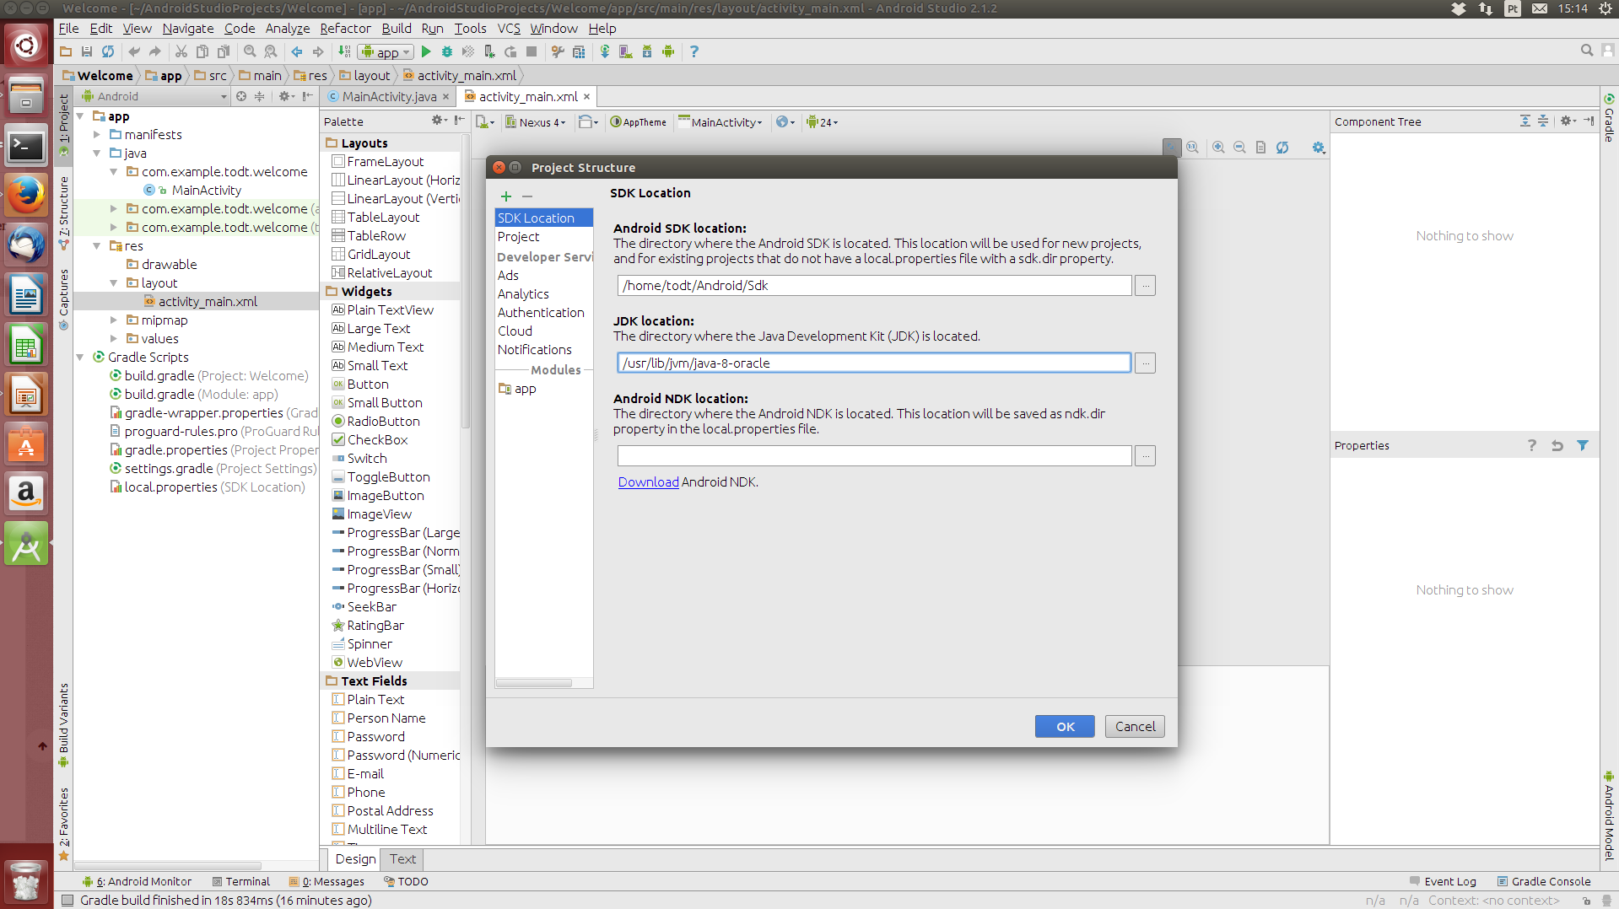Click the Synchronize toolbar icon
The image size is (1619, 909).
[x=108, y=51]
